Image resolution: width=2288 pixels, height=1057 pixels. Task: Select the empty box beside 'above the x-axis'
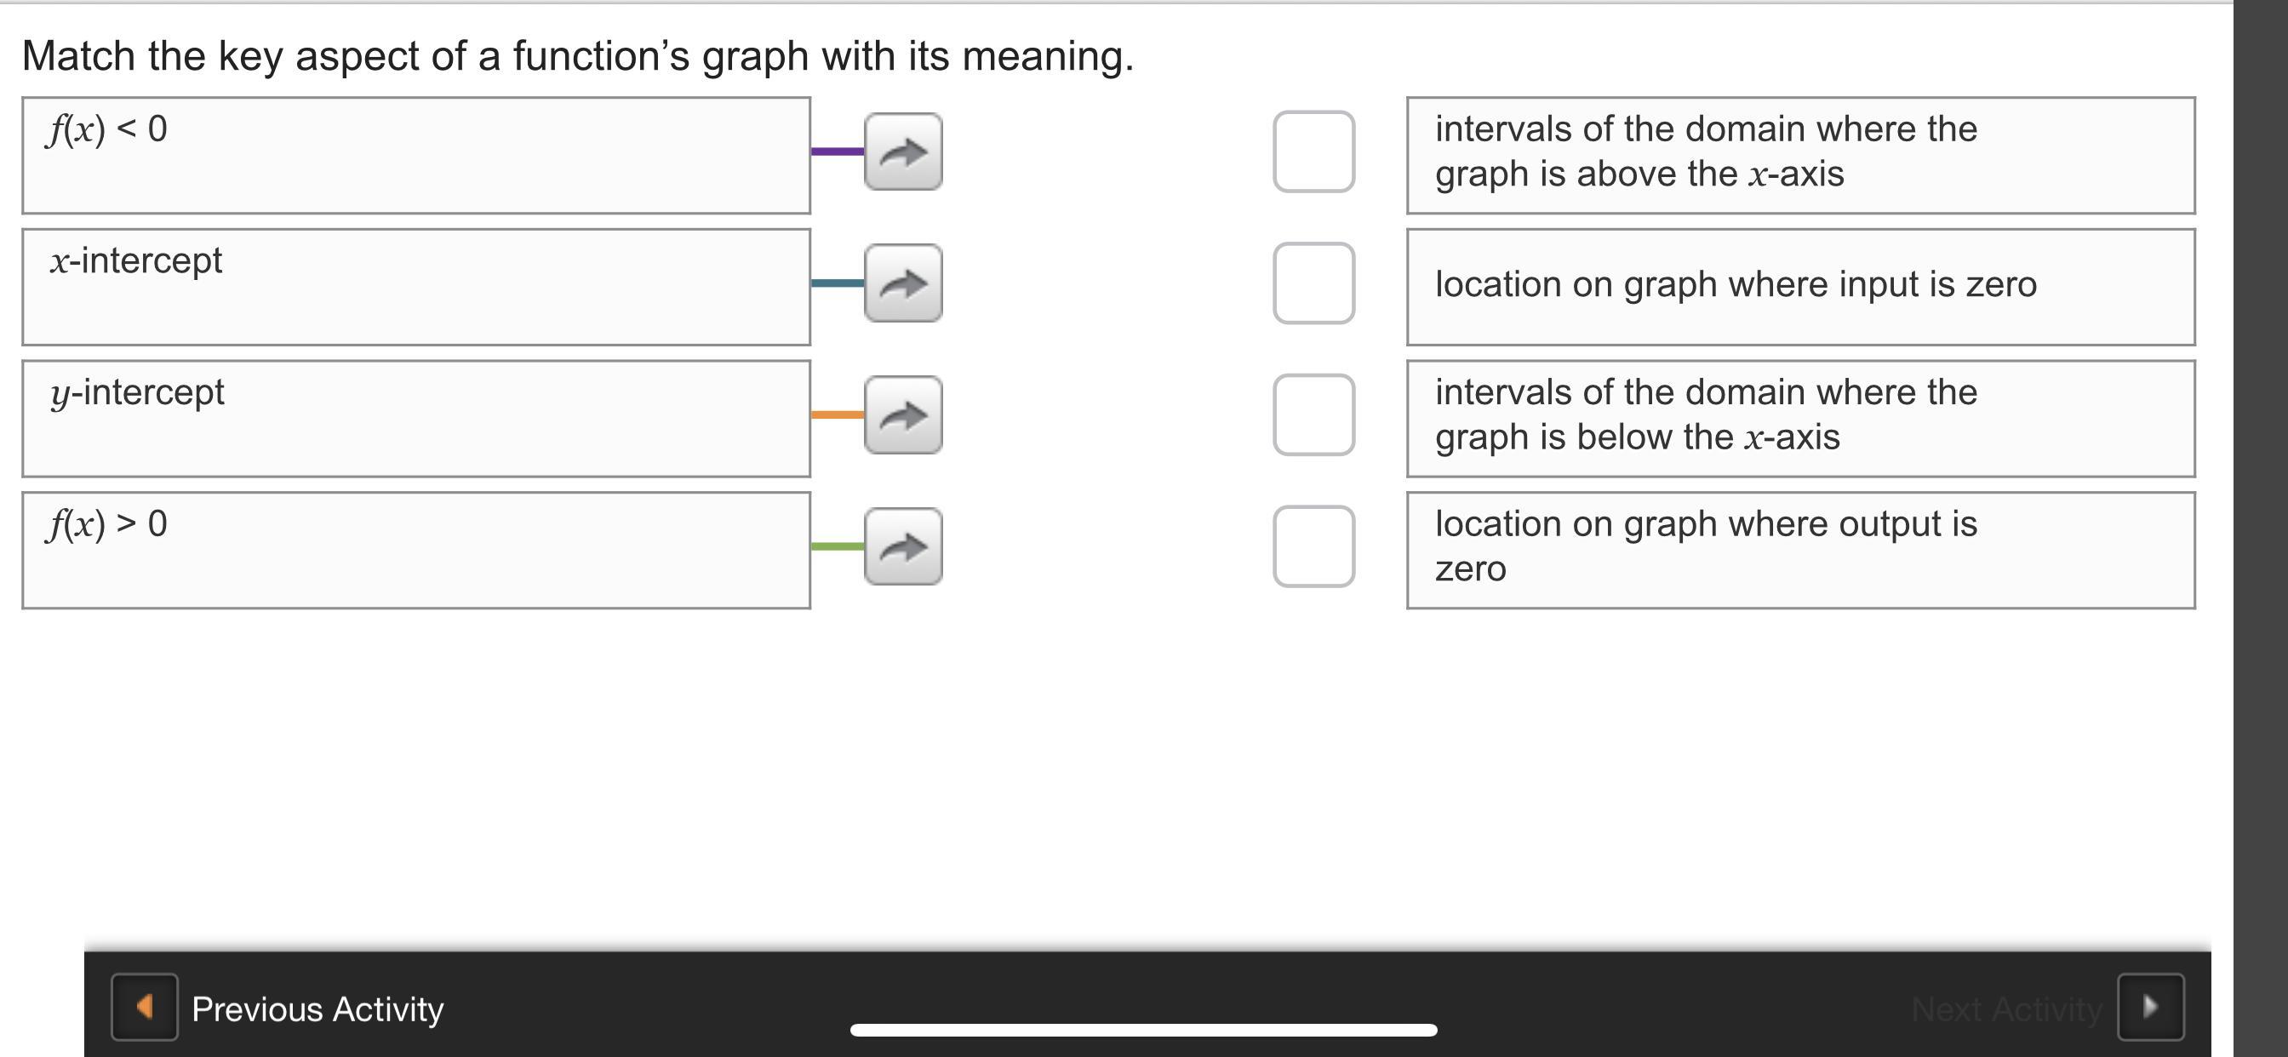coord(1313,151)
